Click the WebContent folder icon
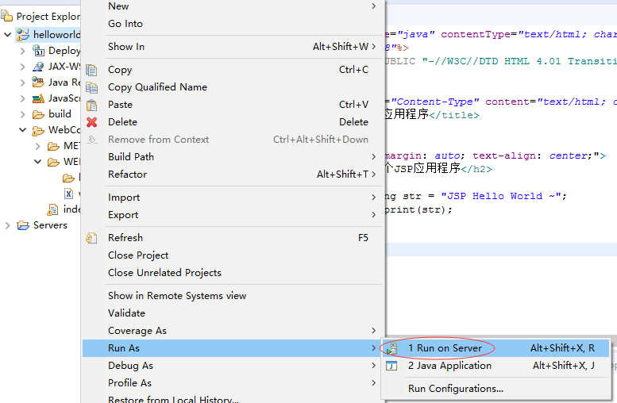This screenshot has height=403, width=617. point(38,130)
